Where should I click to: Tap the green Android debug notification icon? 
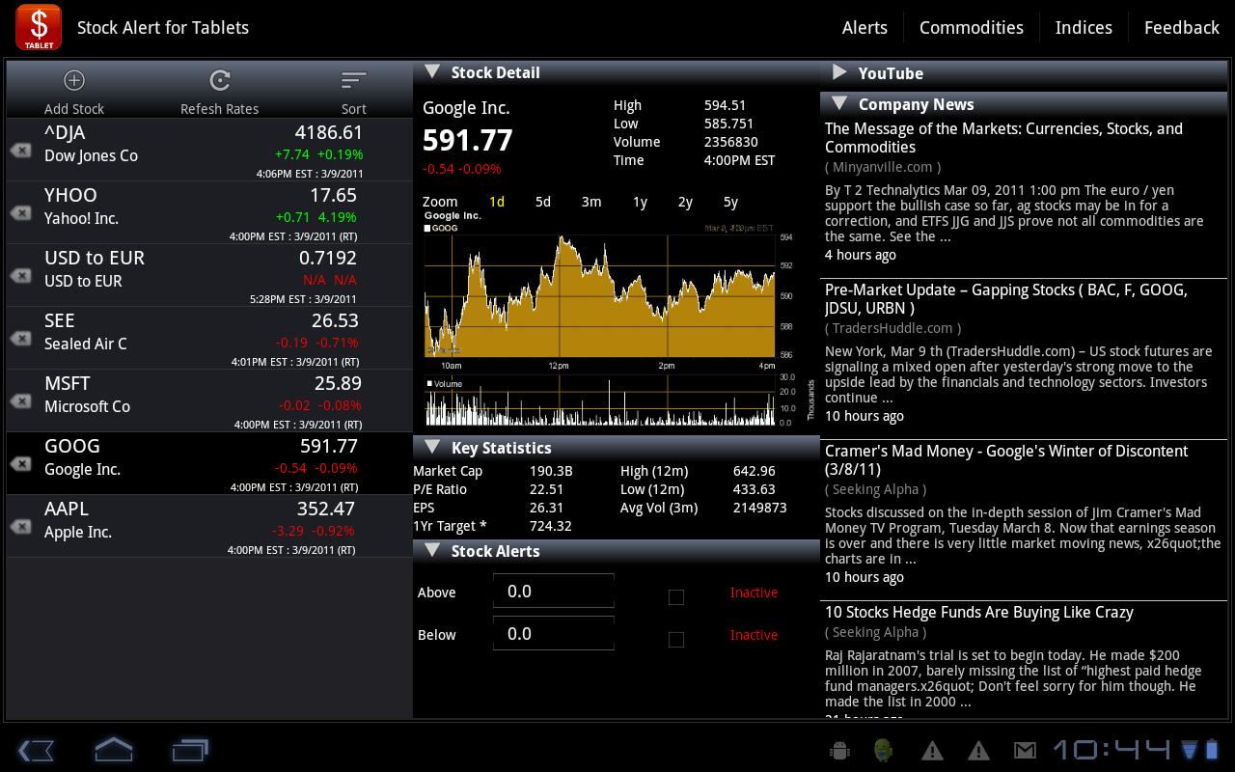pyautogui.click(x=883, y=750)
